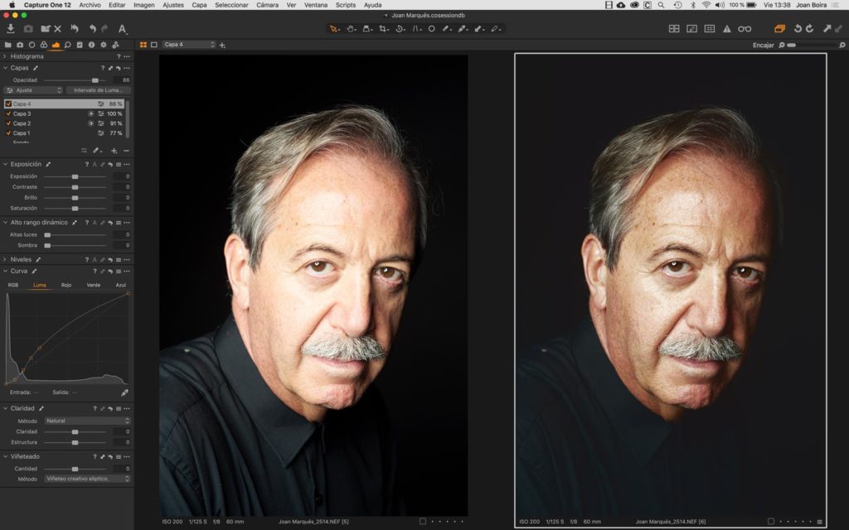Image resolution: width=849 pixels, height=530 pixels.
Task: Open the Capa menu
Action: (199, 5)
